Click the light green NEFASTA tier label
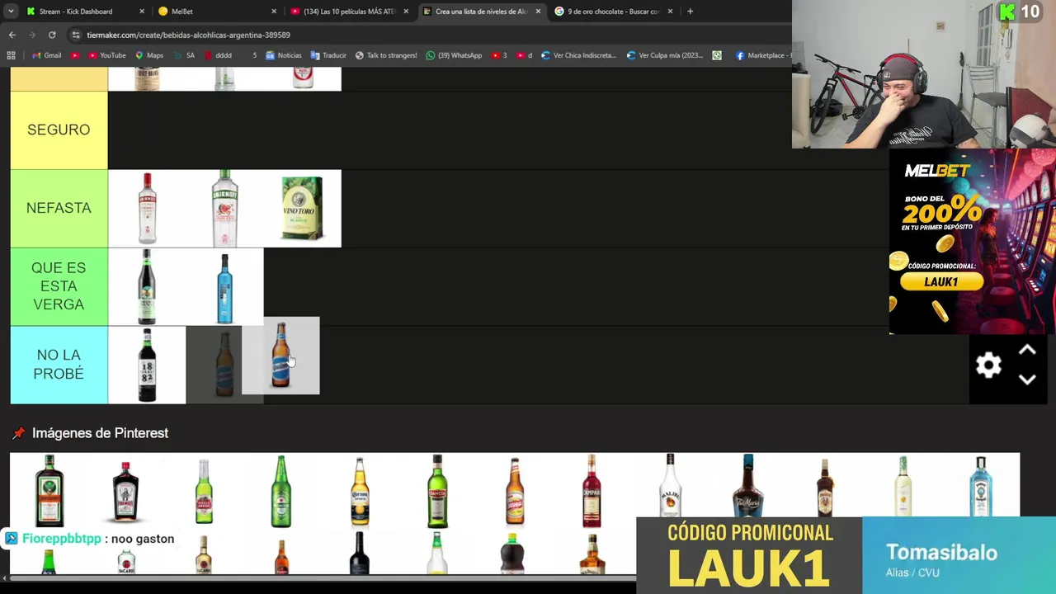Screen dimensions: 1056x594 click(59, 208)
